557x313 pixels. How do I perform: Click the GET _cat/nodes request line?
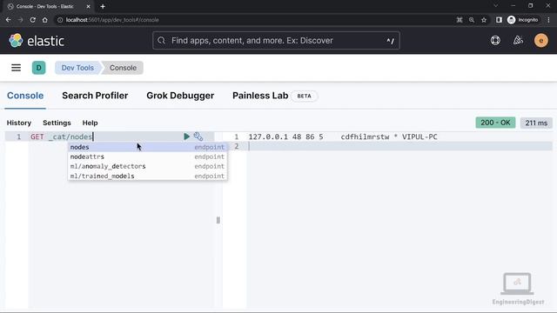click(x=62, y=137)
